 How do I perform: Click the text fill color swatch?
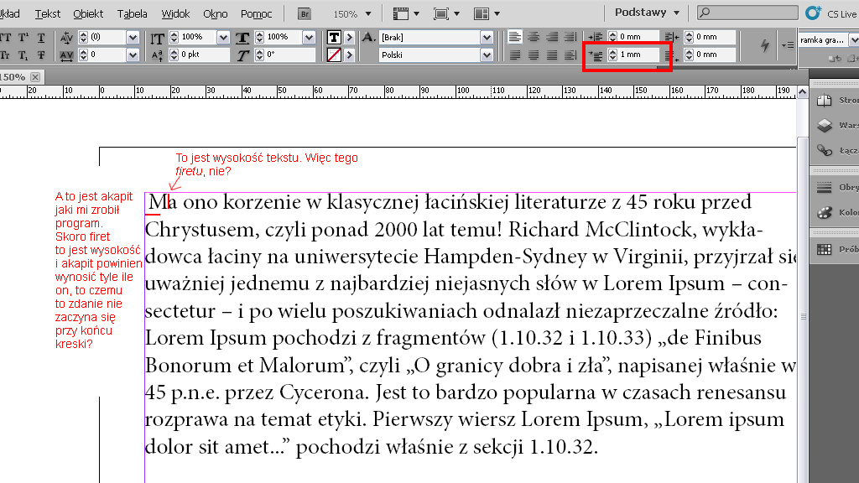pos(334,38)
